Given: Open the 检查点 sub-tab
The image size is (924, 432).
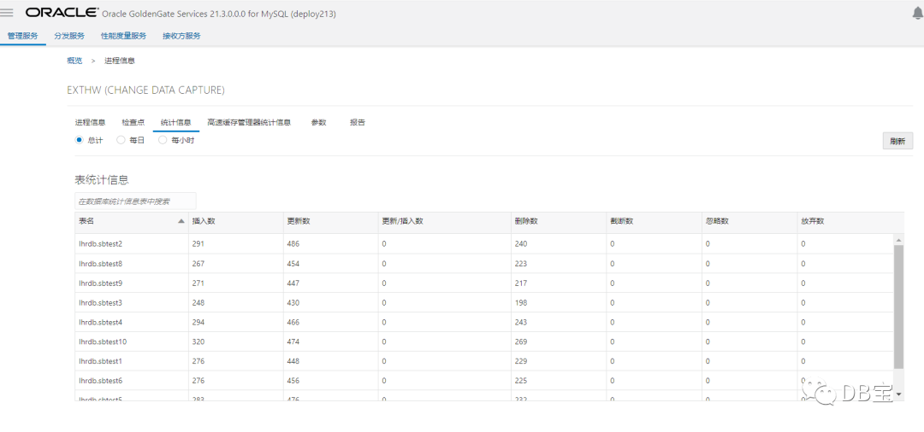Looking at the screenshot, I should coord(133,122).
